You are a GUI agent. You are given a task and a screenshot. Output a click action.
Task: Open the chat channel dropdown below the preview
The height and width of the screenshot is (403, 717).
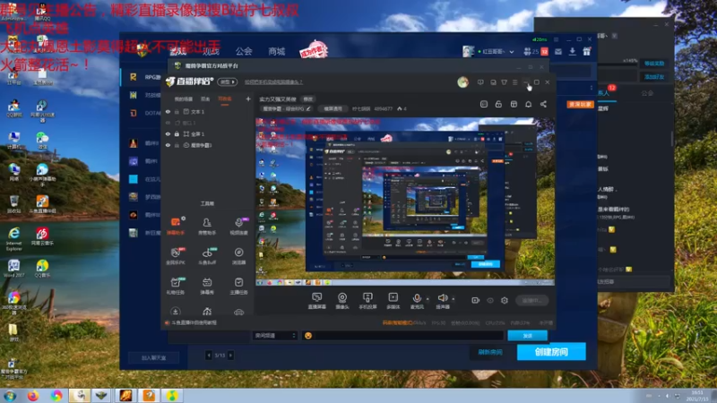[275, 335]
